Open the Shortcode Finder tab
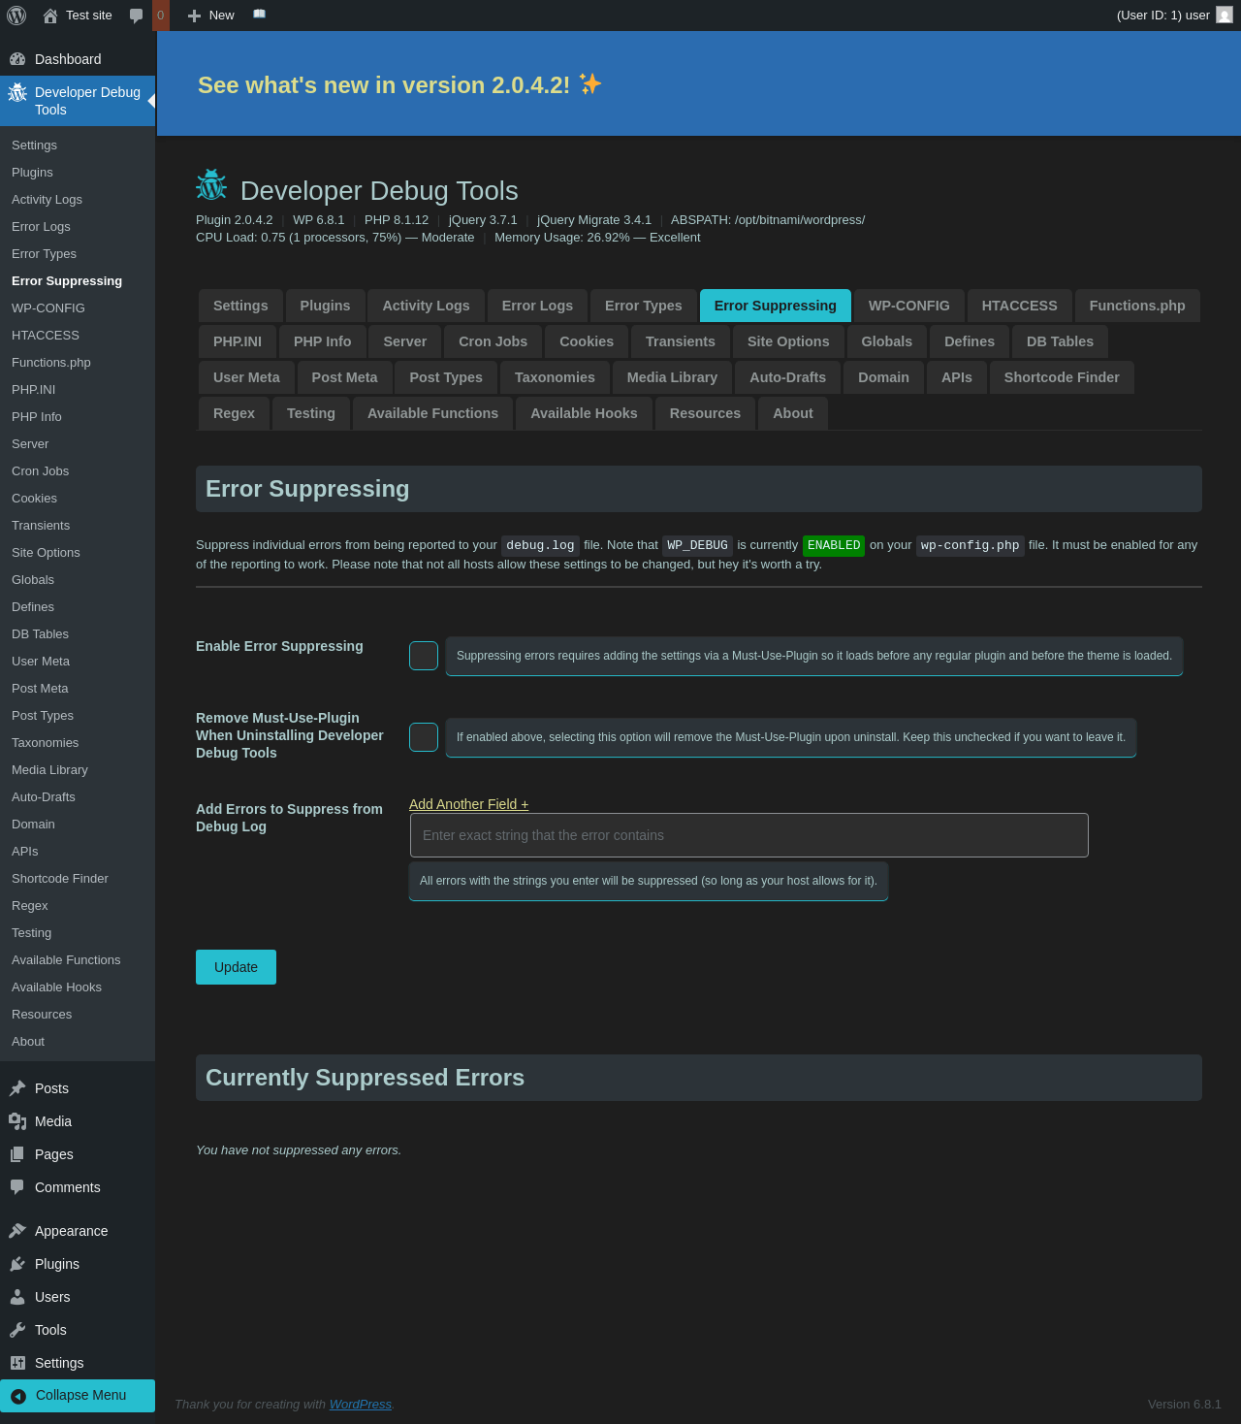This screenshot has height=1424, width=1241. tap(1061, 377)
